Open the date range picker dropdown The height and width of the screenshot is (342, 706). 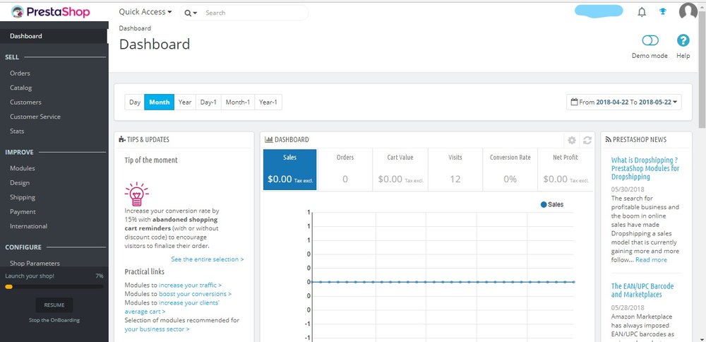(x=623, y=102)
